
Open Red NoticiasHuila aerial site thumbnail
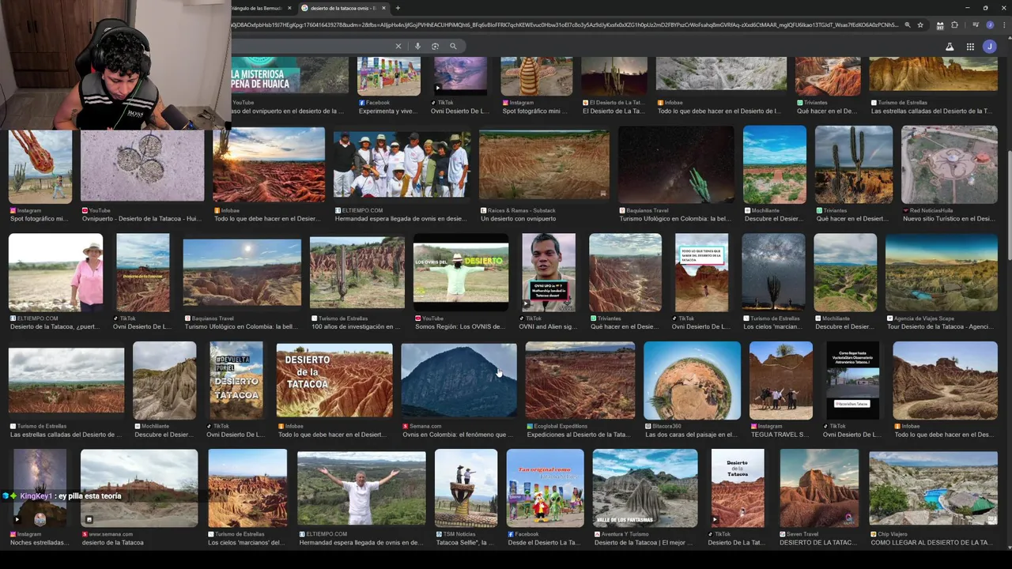[x=950, y=164]
